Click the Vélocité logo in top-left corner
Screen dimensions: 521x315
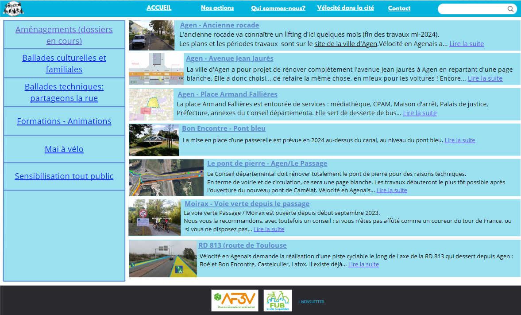13,8
